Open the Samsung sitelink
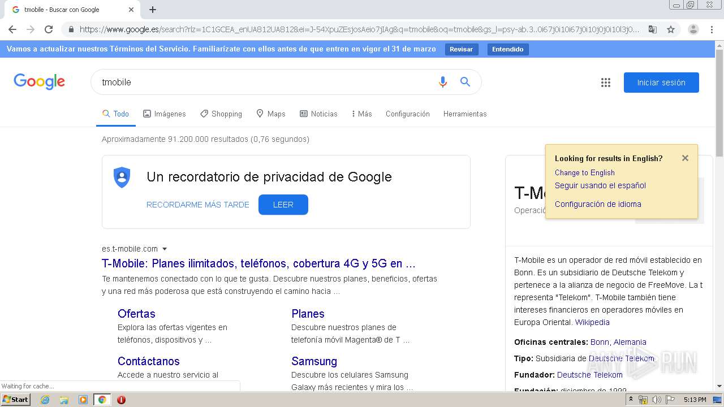This screenshot has width=724, height=407. (x=314, y=361)
